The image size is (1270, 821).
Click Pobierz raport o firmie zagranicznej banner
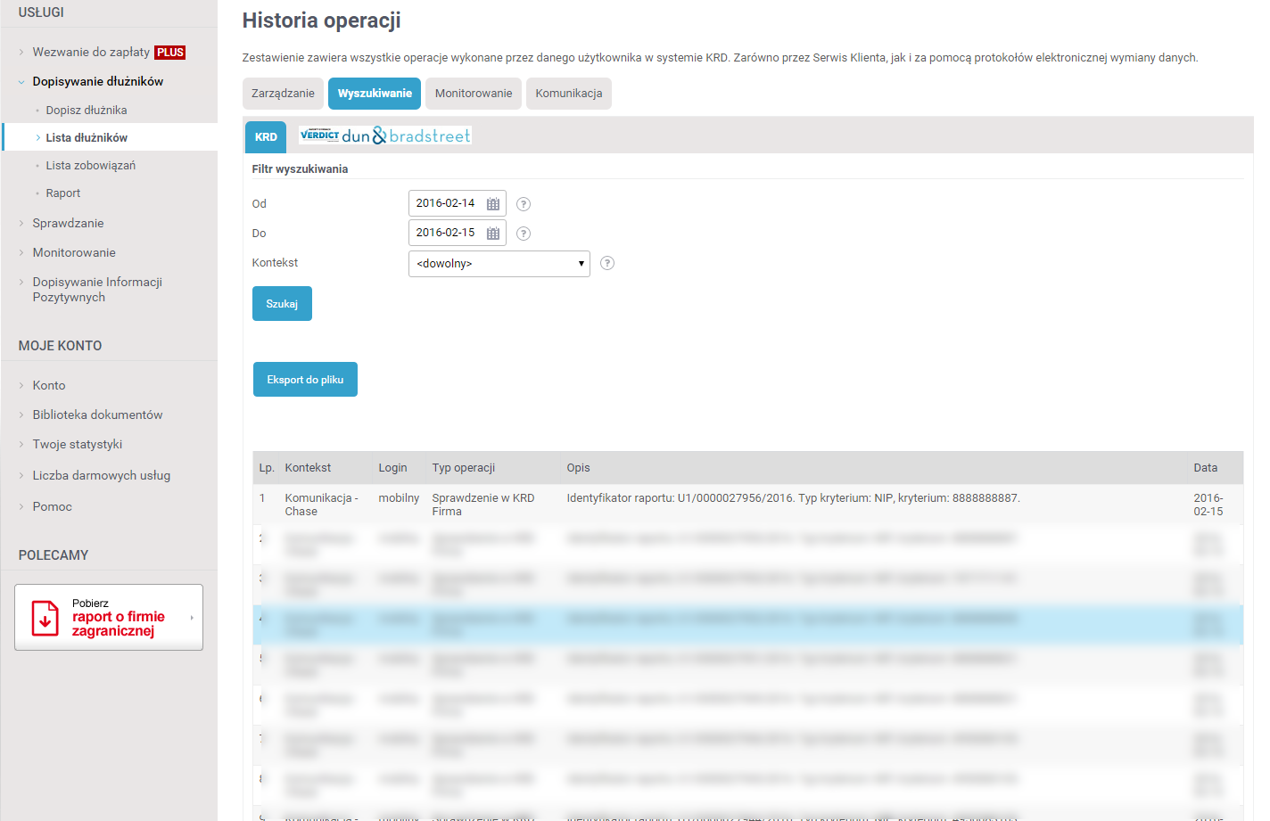point(109,618)
